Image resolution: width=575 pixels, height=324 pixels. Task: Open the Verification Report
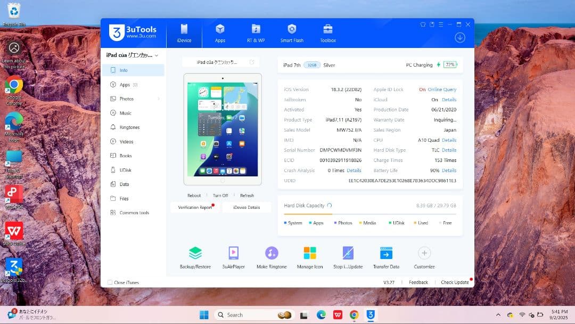194,207
